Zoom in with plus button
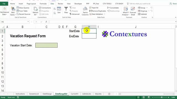Viewport: 177px width, 99px height. [168, 97]
